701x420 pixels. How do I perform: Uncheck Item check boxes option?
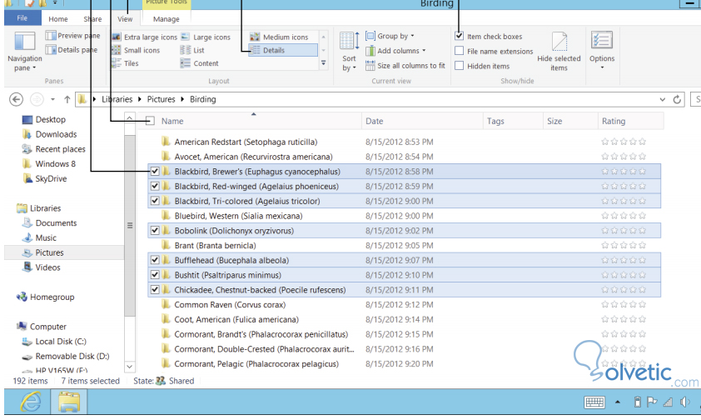coord(459,36)
